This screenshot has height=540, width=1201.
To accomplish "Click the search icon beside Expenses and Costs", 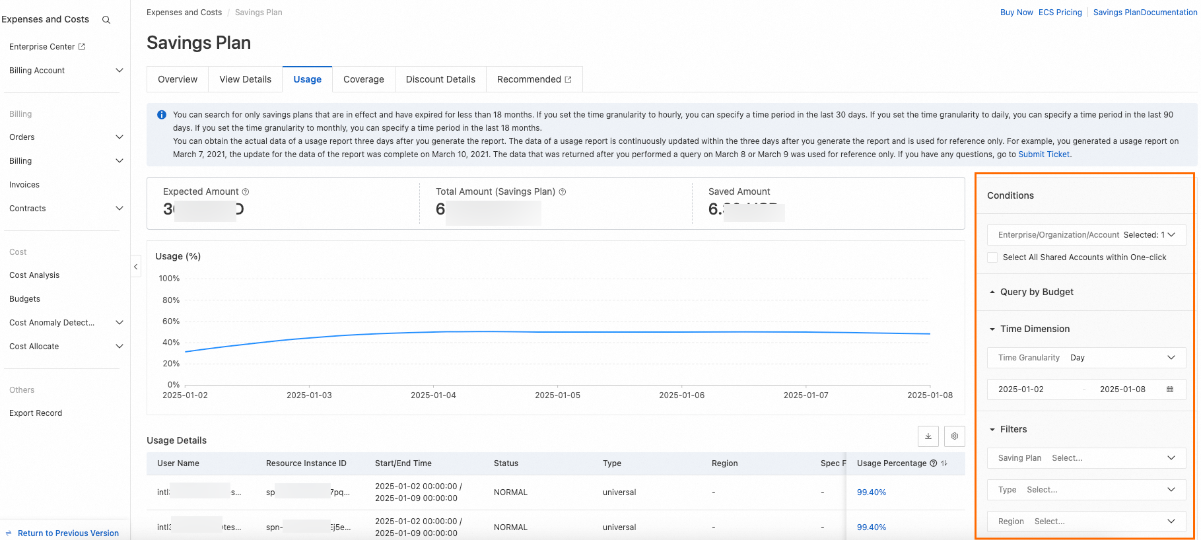I will (x=106, y=20).
